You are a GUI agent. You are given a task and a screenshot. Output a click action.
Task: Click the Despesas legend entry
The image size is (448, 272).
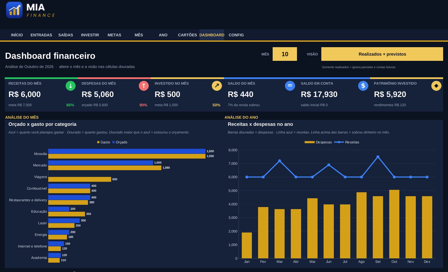pos(318,142)
